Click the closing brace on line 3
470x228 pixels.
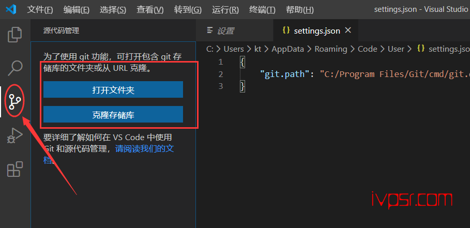coord(243,86)
